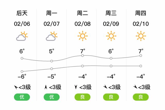The height and width of the screenshot is (110, 165).
Task: Tap the wind arrow beside <3级 on 周四
Action: point(135,87)
